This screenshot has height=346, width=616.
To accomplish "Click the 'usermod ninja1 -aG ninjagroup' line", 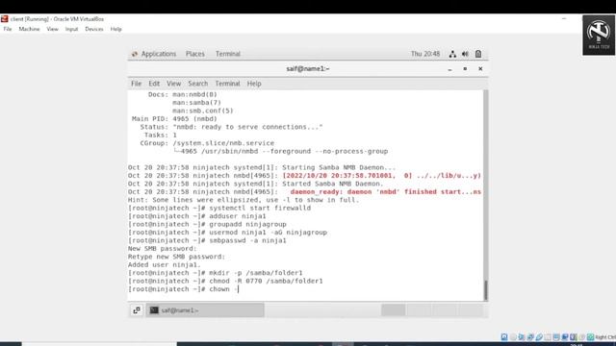I will (x=227, y=233).
